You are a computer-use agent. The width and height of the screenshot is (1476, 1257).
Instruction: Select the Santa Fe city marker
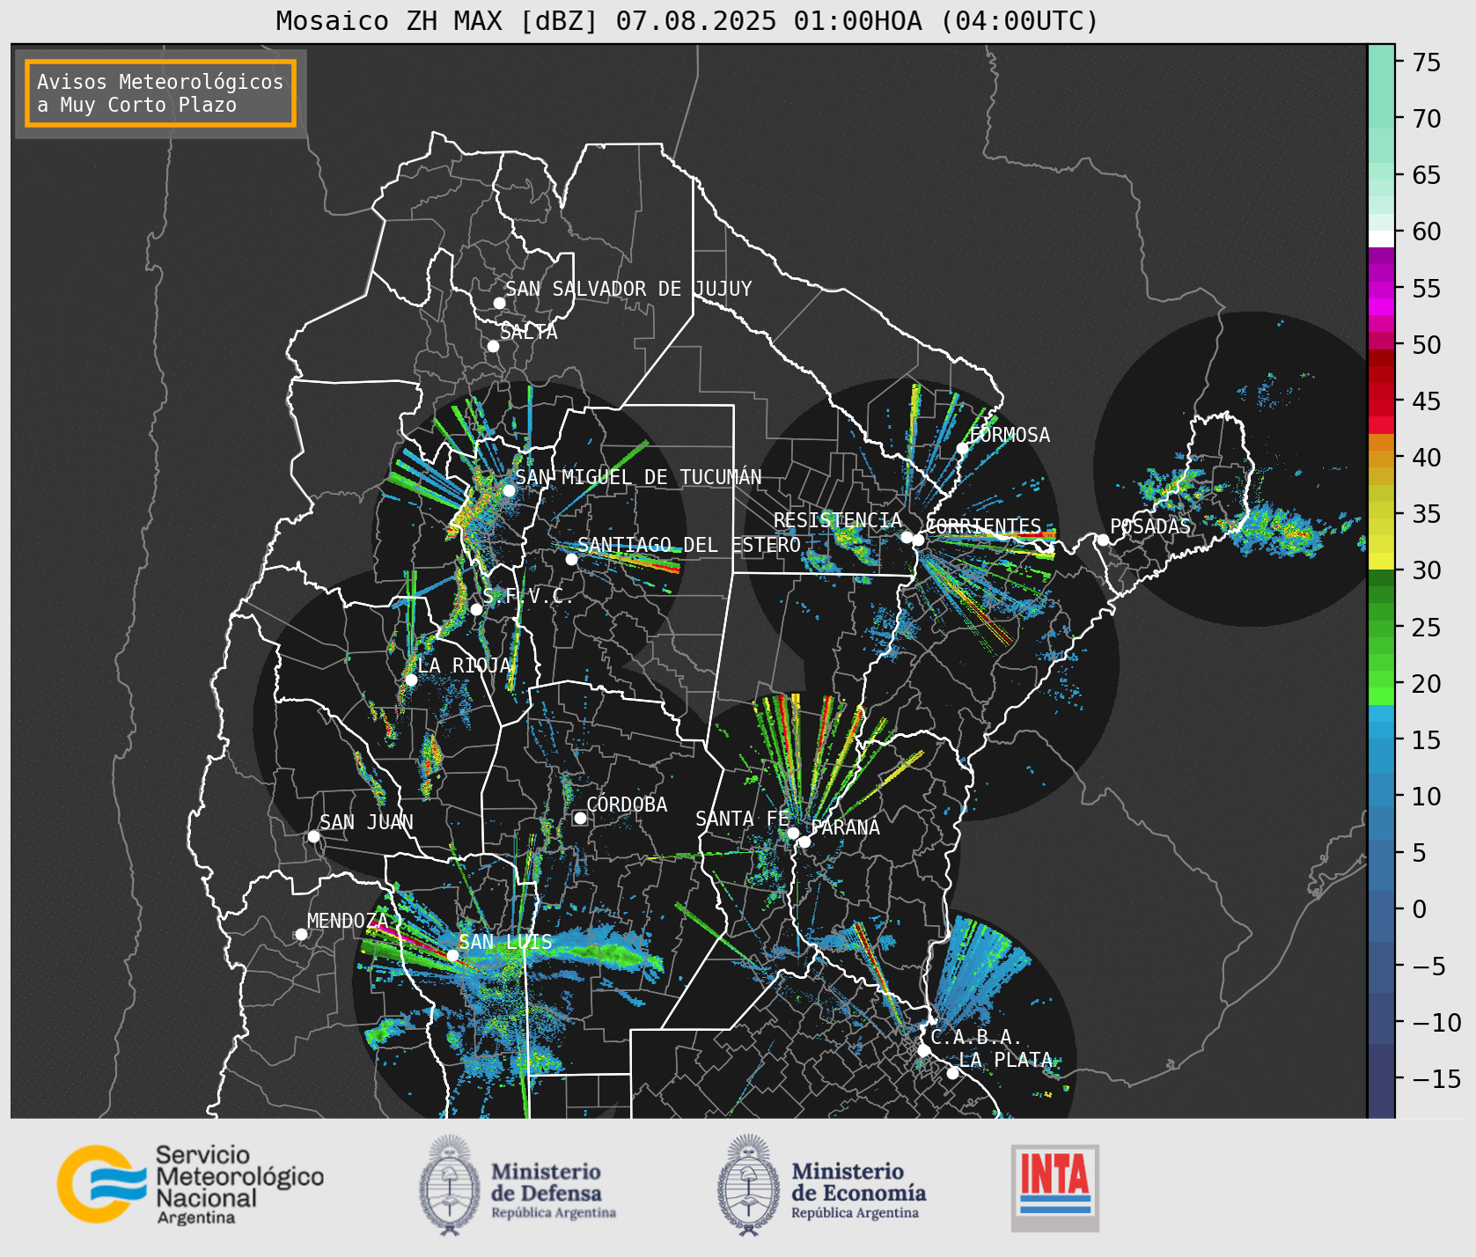(x=792, y=833)
